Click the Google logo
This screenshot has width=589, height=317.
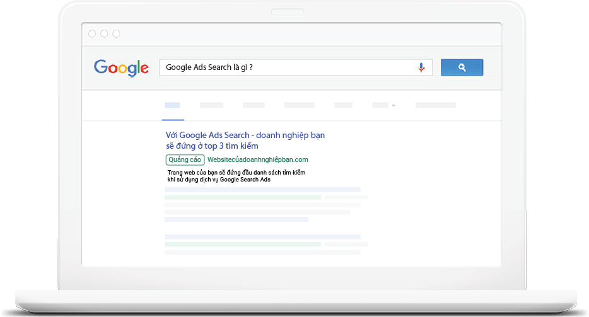pos(121,68)
